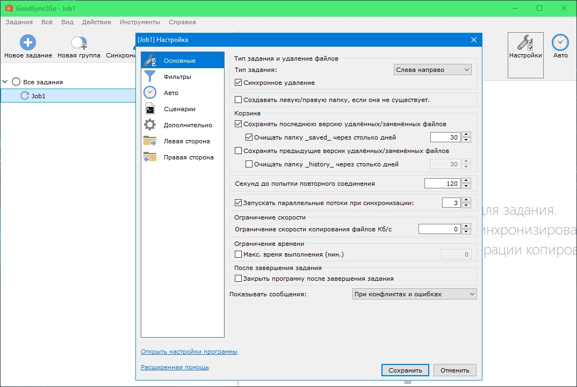Click the General tab wrench icon
This screenshot has height=387, width=577.
pos(150,60)
